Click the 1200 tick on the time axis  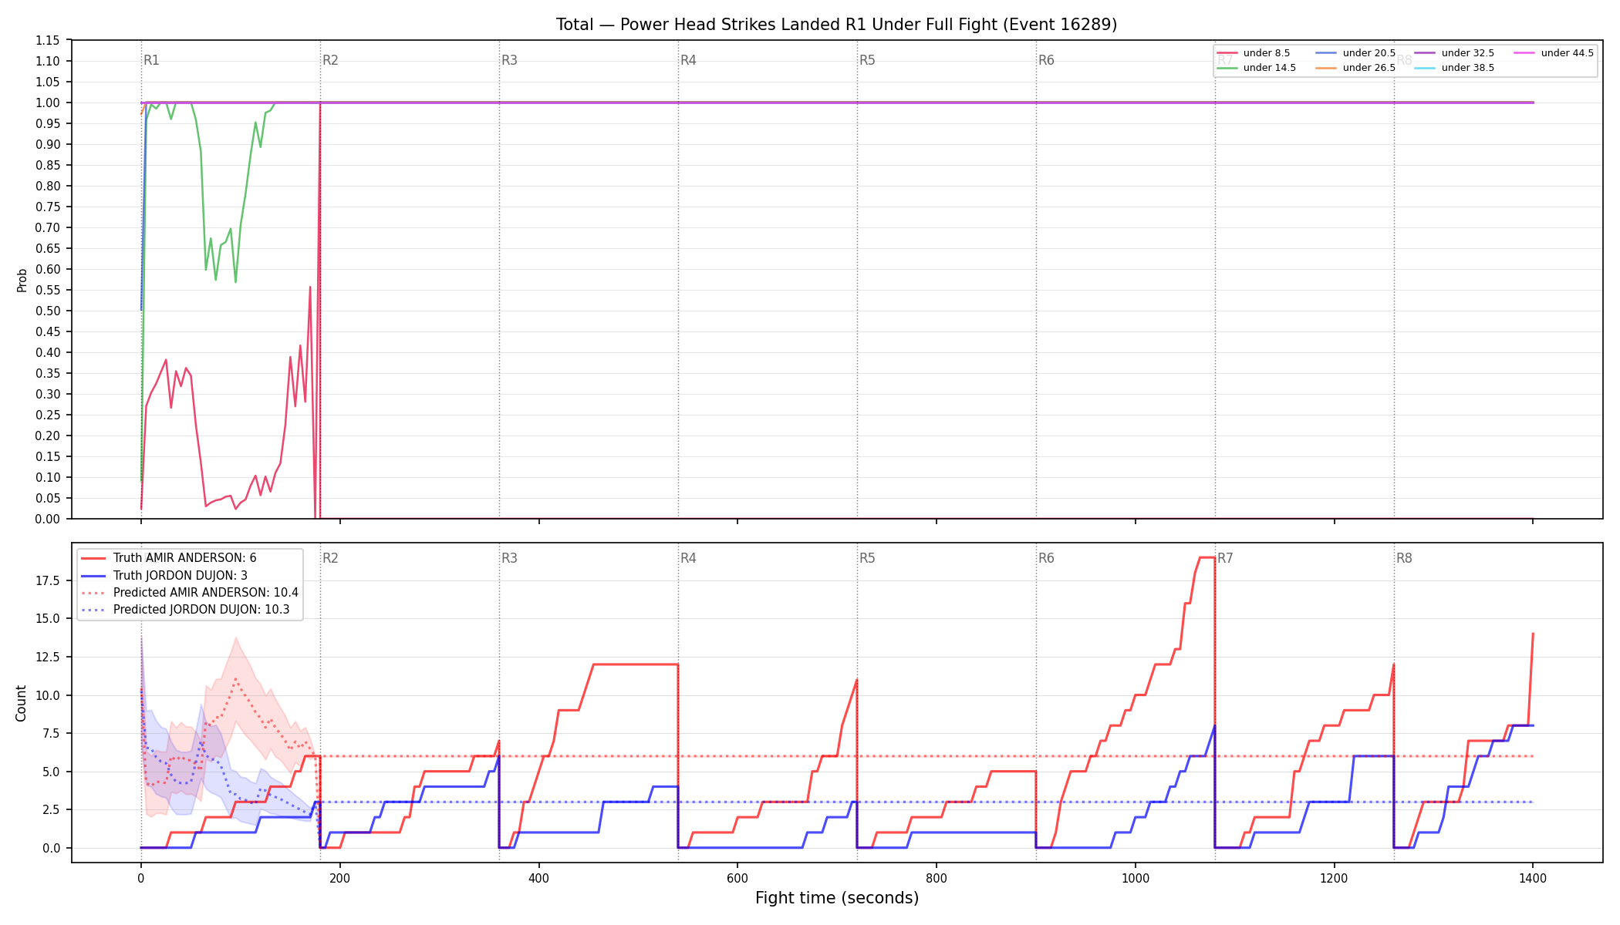click(1335, 877)
